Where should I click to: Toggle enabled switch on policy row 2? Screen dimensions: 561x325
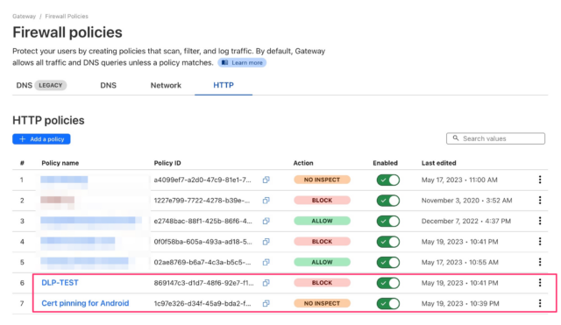click(387, 201)
